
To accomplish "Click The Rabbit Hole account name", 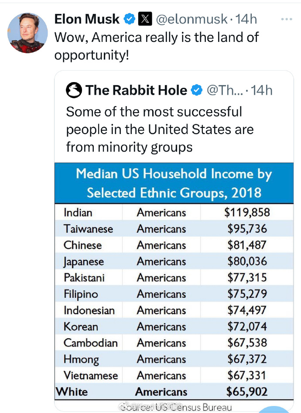I will pyautogui.click(x=136, y=90).
